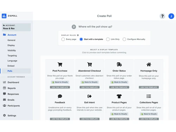The image size is (176, 132).
Task: Click the ZIGPOLL brand name text
Action: click(x=13, y=16)
